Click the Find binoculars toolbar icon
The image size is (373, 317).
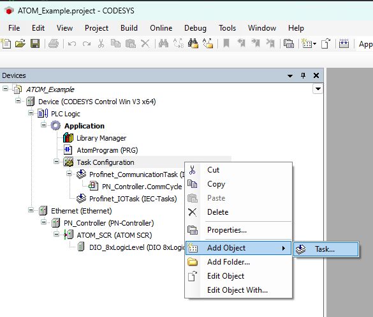[164, 43]
